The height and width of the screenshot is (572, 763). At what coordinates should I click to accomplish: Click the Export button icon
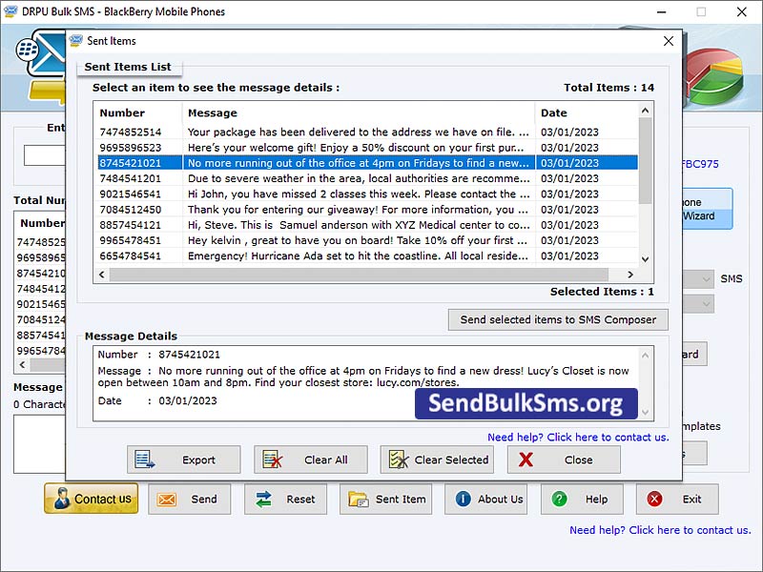pyautogui.click(x=146, y=460)
